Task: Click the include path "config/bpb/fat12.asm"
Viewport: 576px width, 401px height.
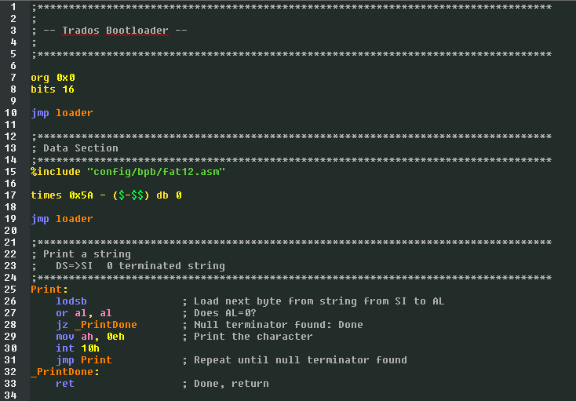Action: coord(156,172)
